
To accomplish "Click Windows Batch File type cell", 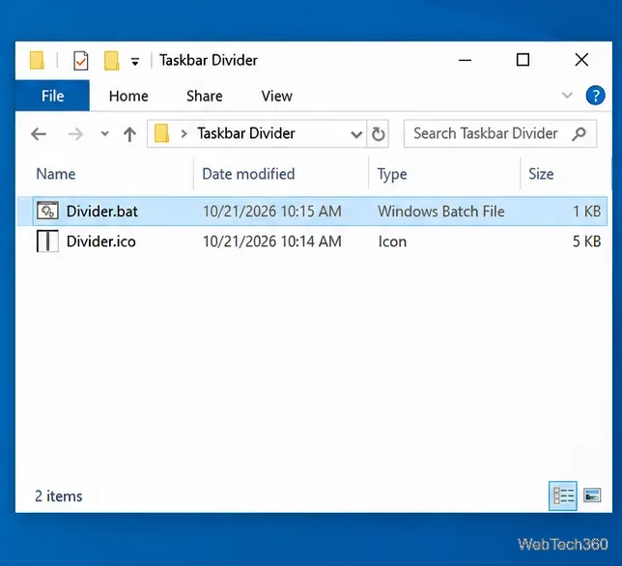I will tap(441, 212).
